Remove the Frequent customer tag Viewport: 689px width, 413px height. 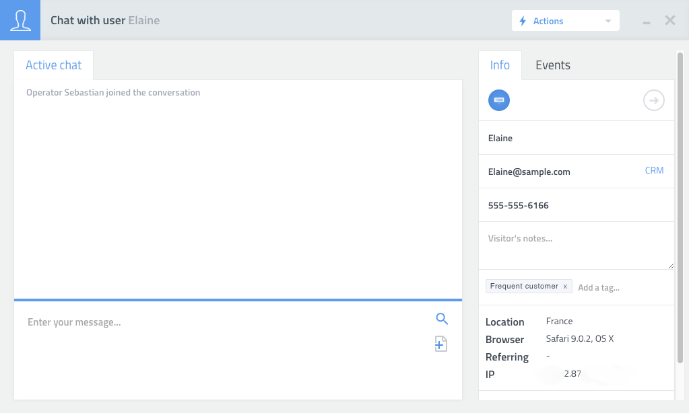pos(565,287)
